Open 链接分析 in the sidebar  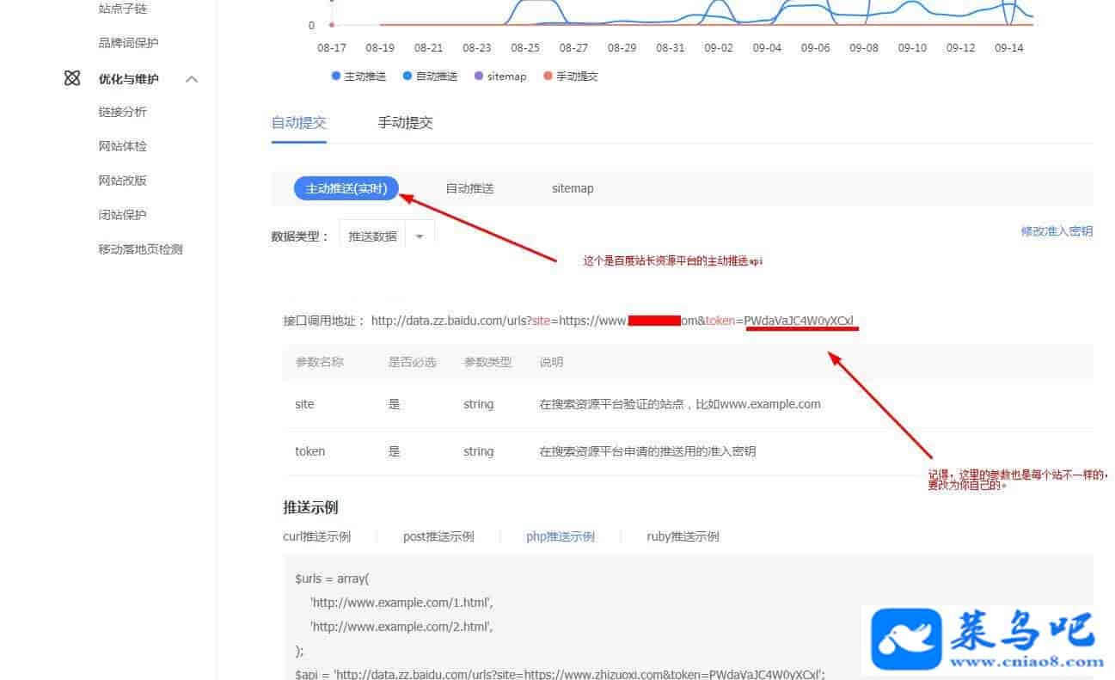(x=123, y=112)
